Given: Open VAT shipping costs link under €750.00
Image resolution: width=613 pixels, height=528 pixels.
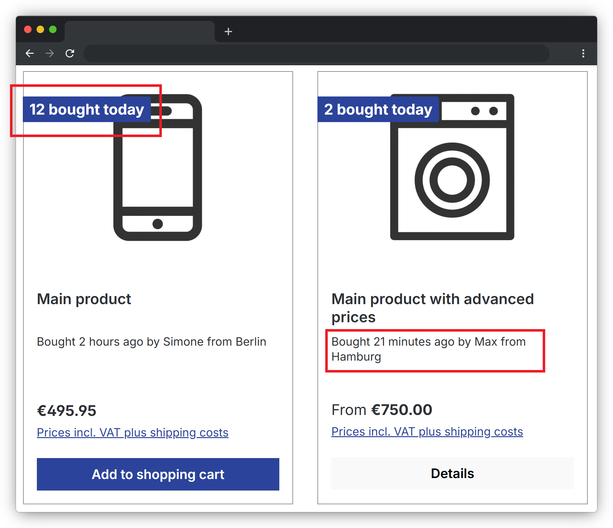Looking at the screenshot, I should point(427,432).
